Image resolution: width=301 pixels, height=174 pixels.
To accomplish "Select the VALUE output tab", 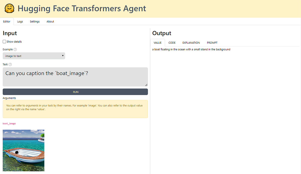I will [x=157, y=43].
